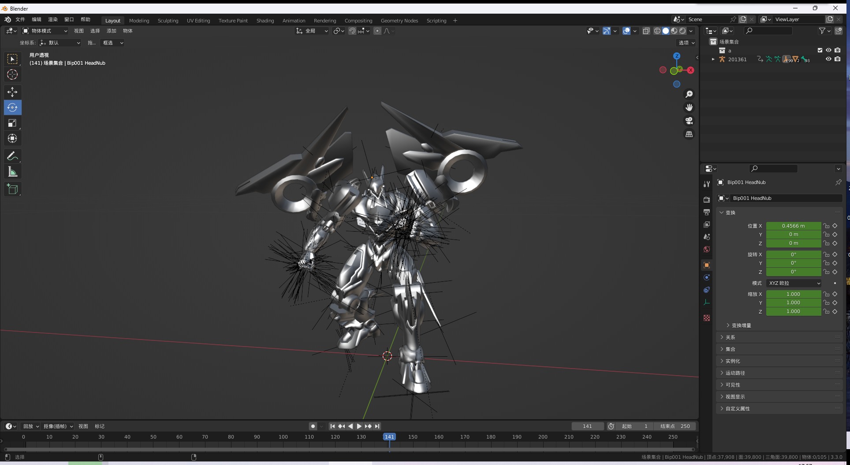Open Output properties tab
850x465 pixels.
click(x=707, y=212)
